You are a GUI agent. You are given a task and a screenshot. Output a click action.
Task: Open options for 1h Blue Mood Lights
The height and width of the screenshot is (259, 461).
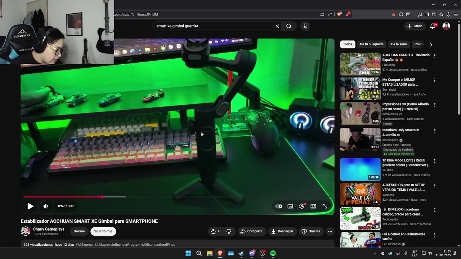[435, 161]
